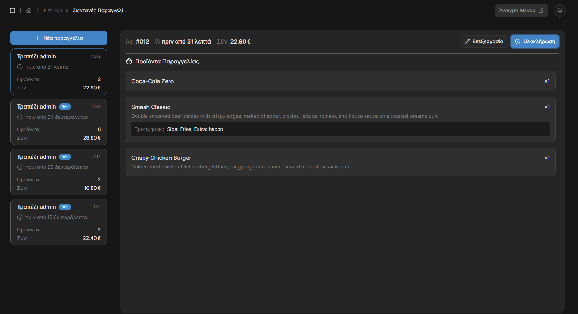
Task: Click the Crispy Chicken Burger description
Action: [x=241, y=167]
